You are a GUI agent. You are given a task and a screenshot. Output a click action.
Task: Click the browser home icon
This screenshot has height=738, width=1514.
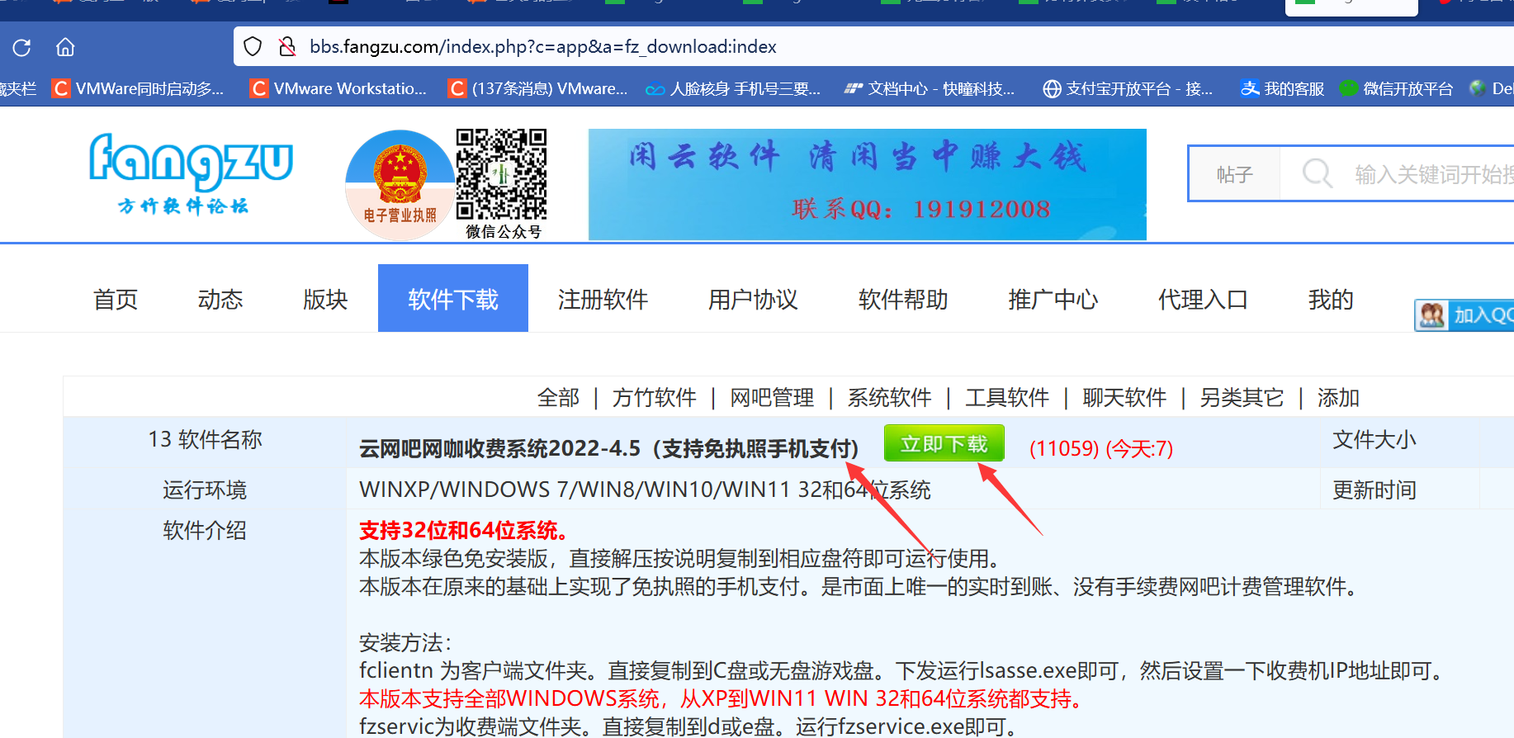tap(65, 47)
